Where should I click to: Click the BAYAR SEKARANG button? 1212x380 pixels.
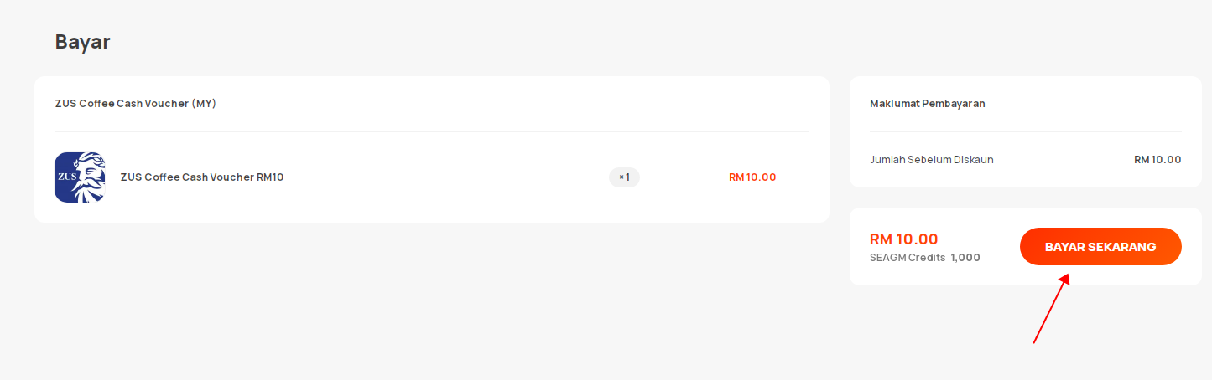[x=1100, y=247]
